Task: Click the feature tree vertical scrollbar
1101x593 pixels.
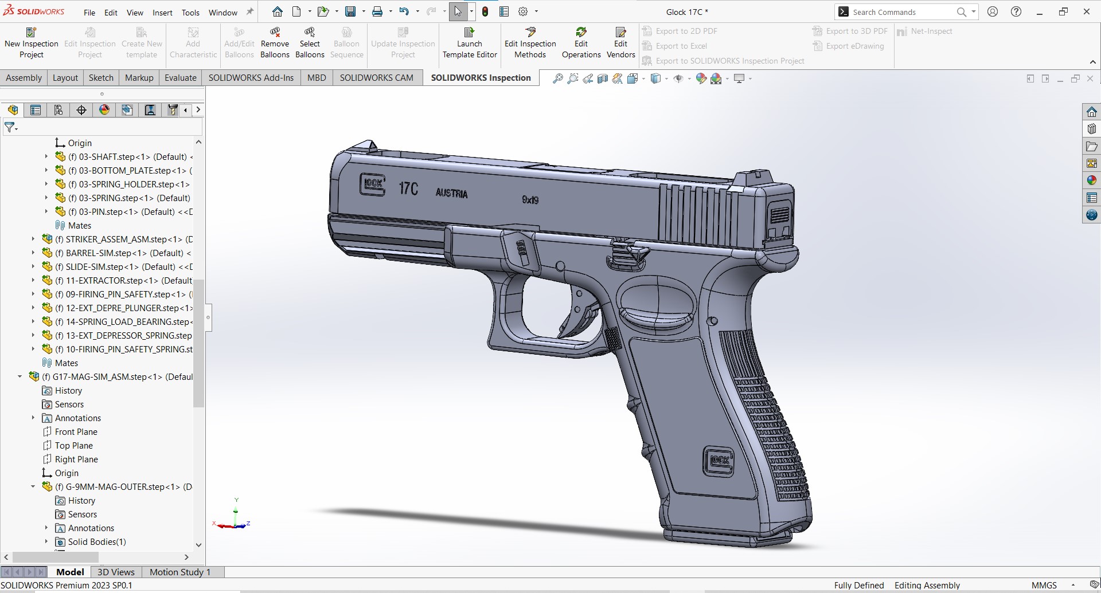Action: (x=198, y=343)
